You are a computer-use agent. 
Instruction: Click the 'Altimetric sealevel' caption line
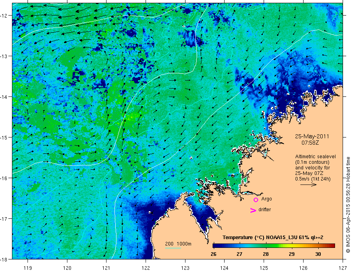tap(316, 157)
